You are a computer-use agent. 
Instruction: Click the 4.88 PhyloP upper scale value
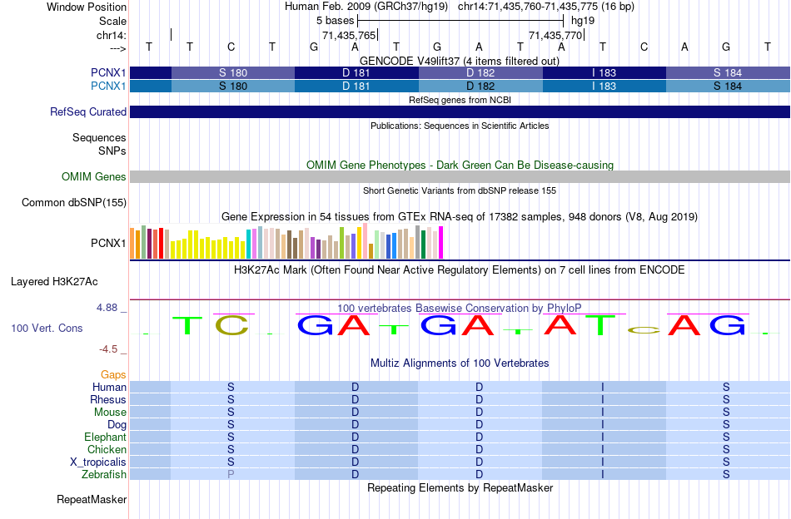[x=107, y=308]
